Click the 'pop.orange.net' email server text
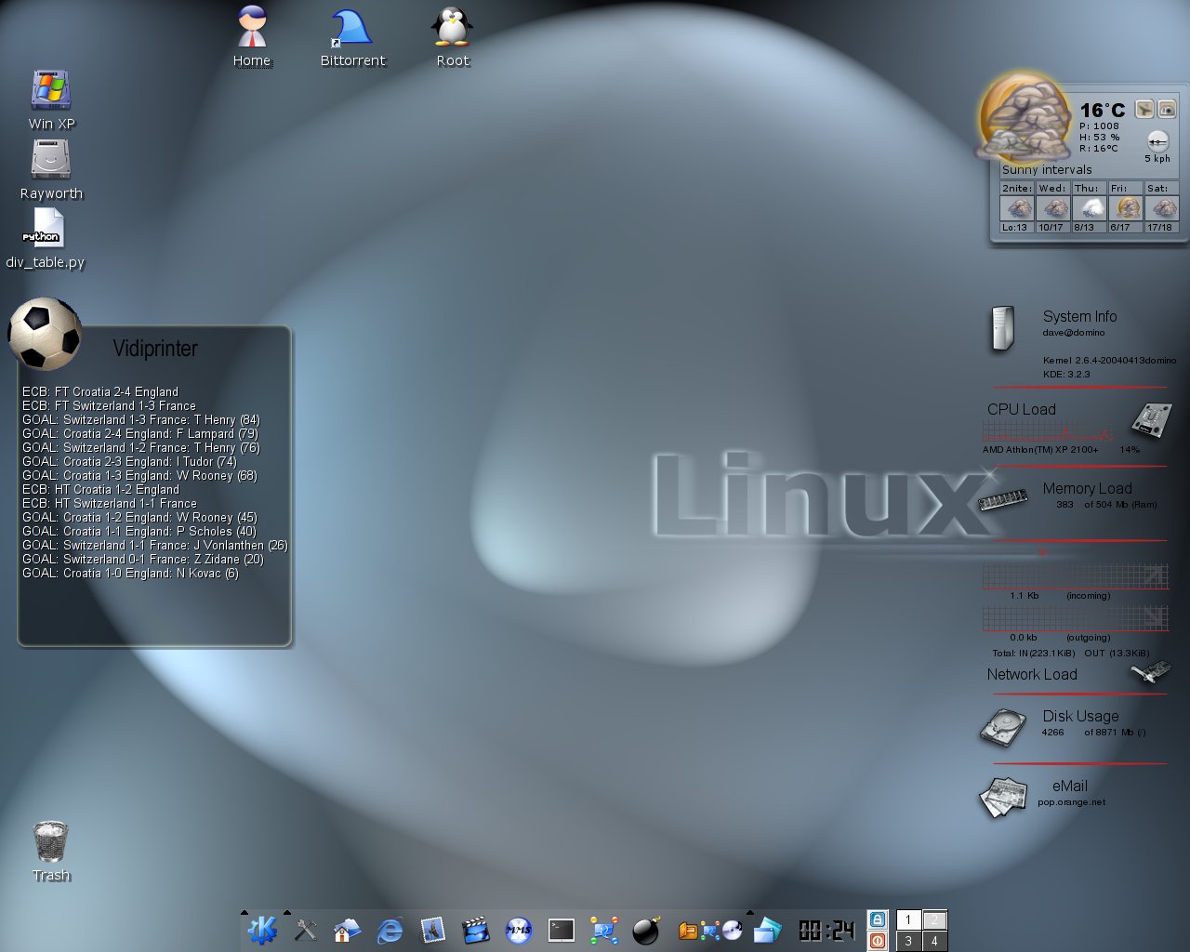1190x952 pixels. coord(1072,801)
